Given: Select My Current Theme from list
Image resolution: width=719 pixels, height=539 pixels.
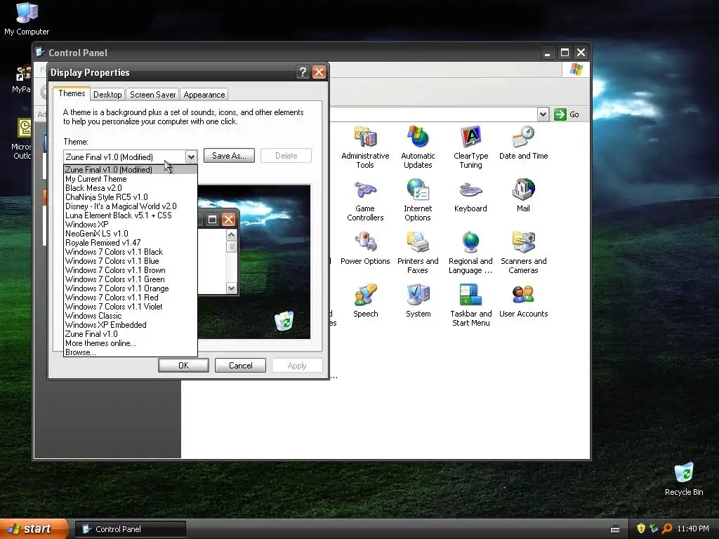Looking at the screenshot, I should (x=131, y=179).
